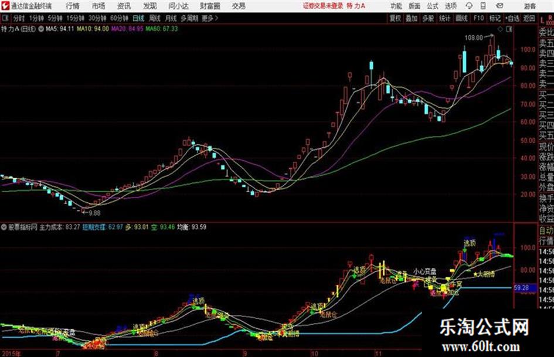Open the 版面 menu
554x357 pixels.
tap(414, 6)
